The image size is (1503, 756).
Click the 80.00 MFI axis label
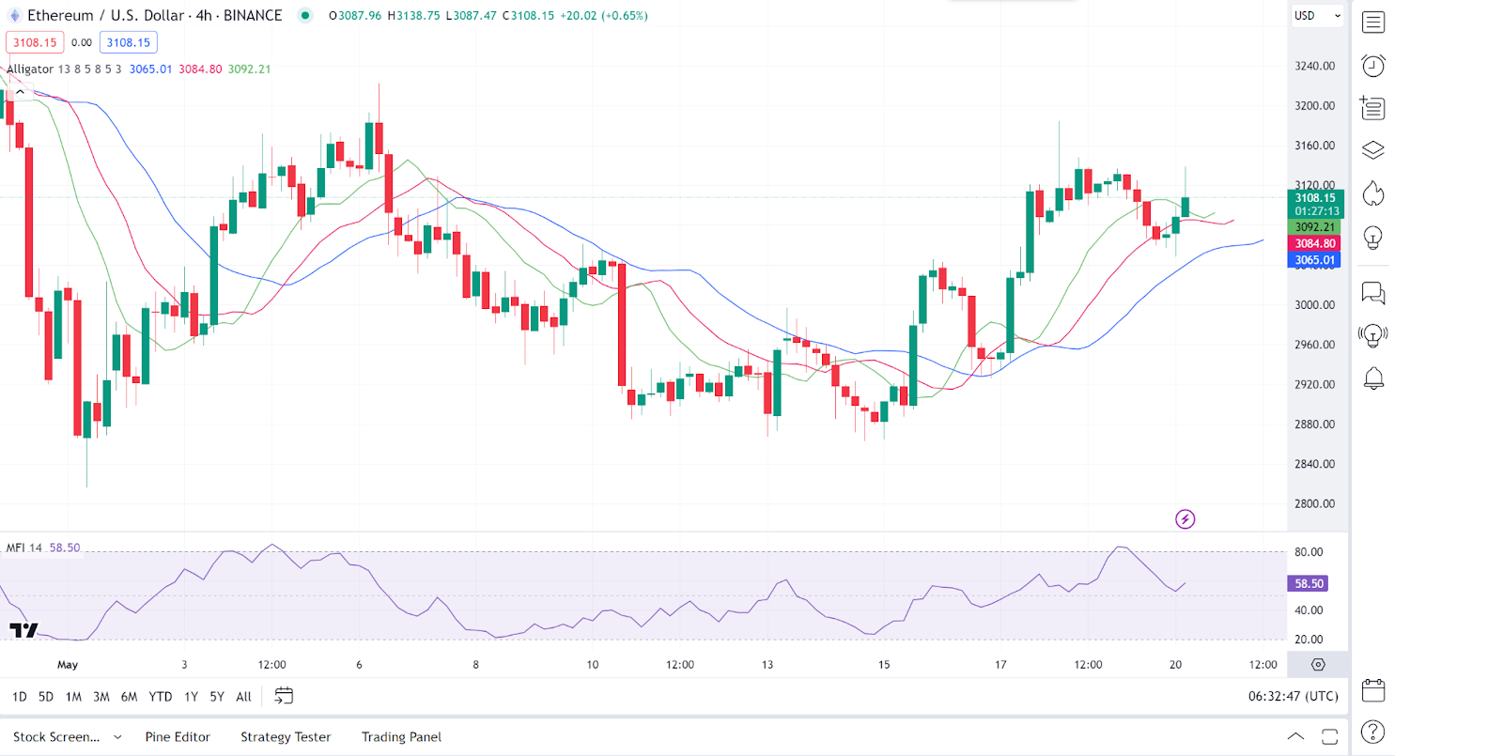tap(1309, 552)
